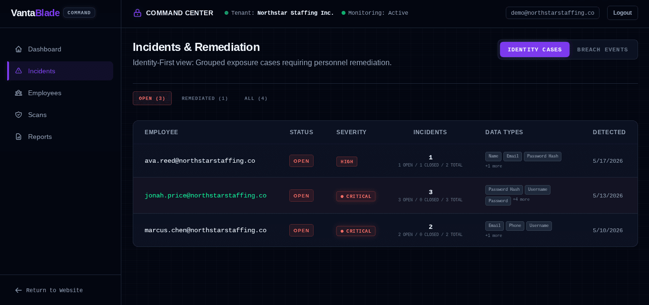Click the Employees people icon
649x305 pixels.
click(x=19, y=93)
